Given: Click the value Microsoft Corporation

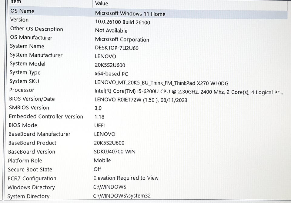Looking at the screenshot, I should (x=122, y=39).
